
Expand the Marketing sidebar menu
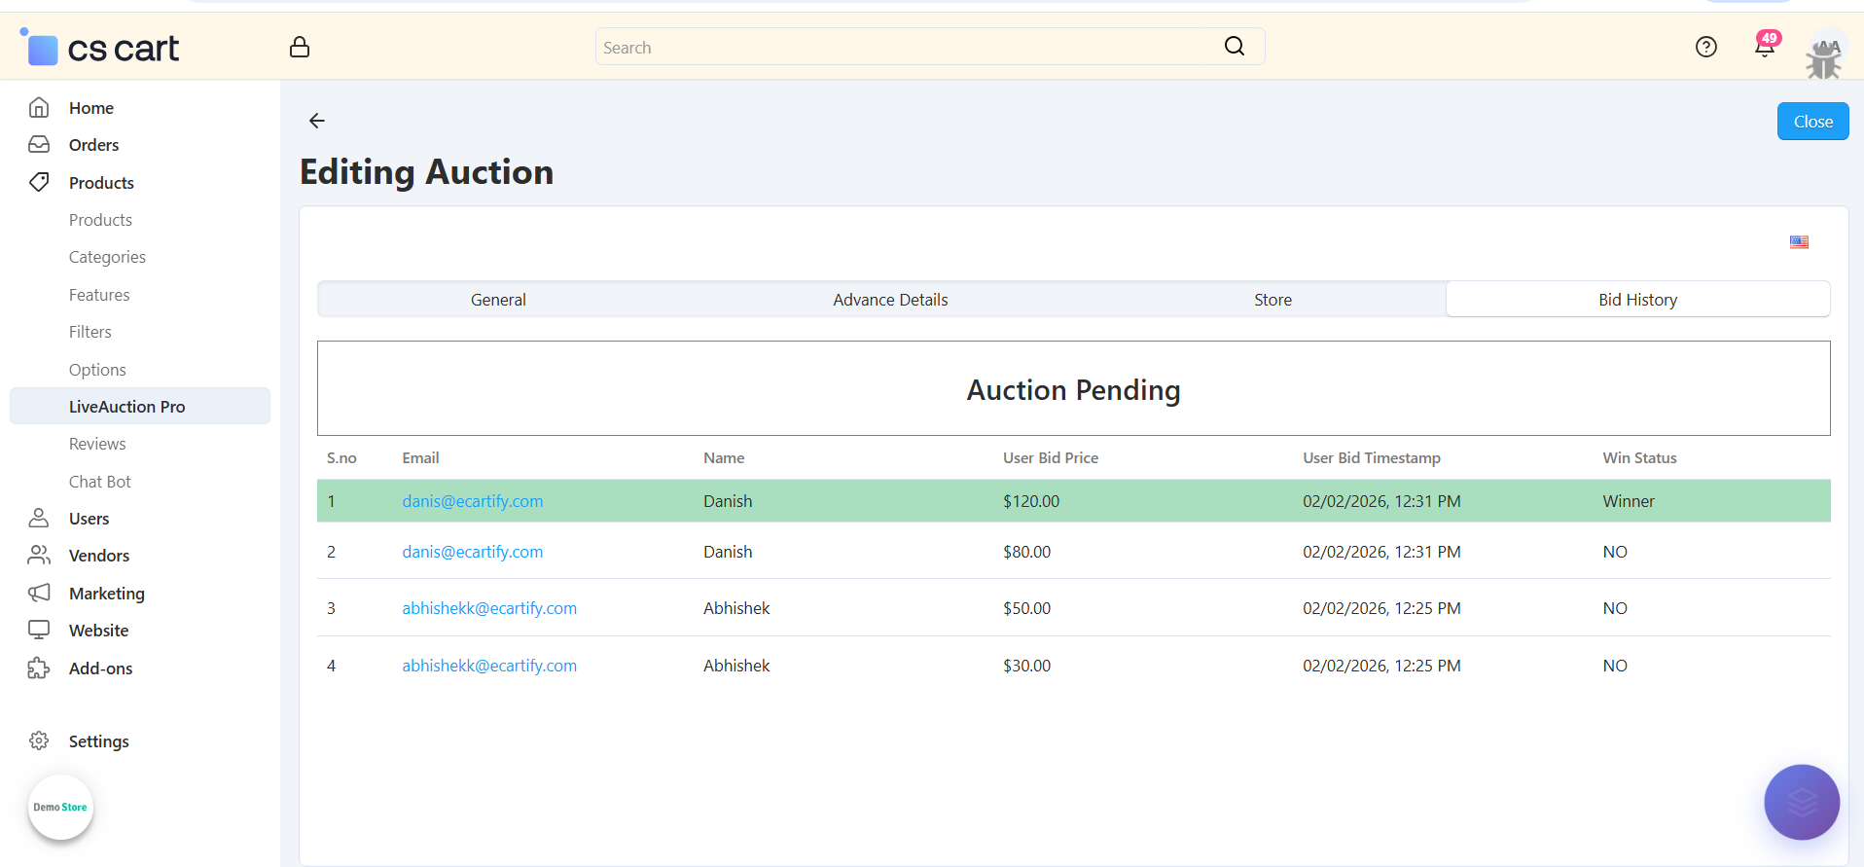(x=106, y=594)
